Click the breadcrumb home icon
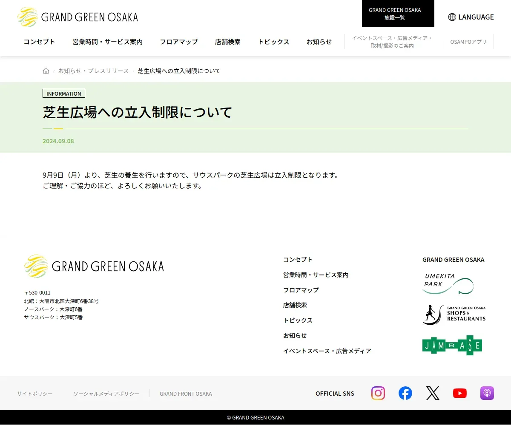The width and height of the screenshot is (511, 425). click(x=46, y=71)
